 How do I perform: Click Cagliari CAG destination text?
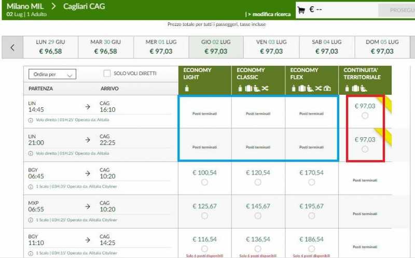click(84, 6)
